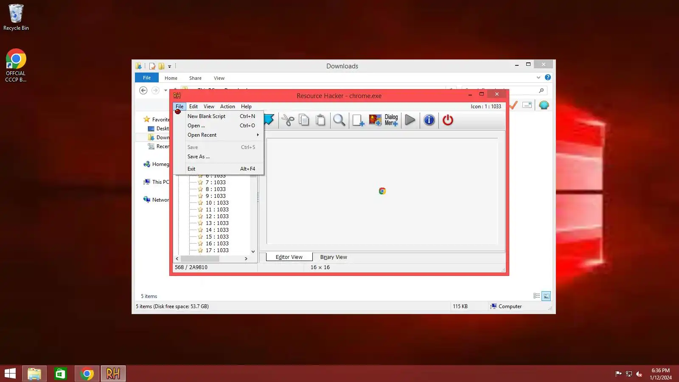The image size is (679, 382).
Task: Select icon resource 7 : 1033
Action: pyautogui.click(x=216, y=183)
